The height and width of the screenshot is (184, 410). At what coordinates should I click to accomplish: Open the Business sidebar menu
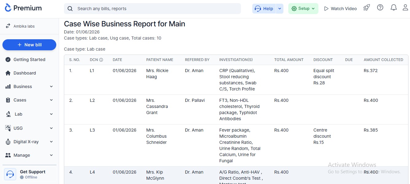pyautogui.click(x=29, y=86)
